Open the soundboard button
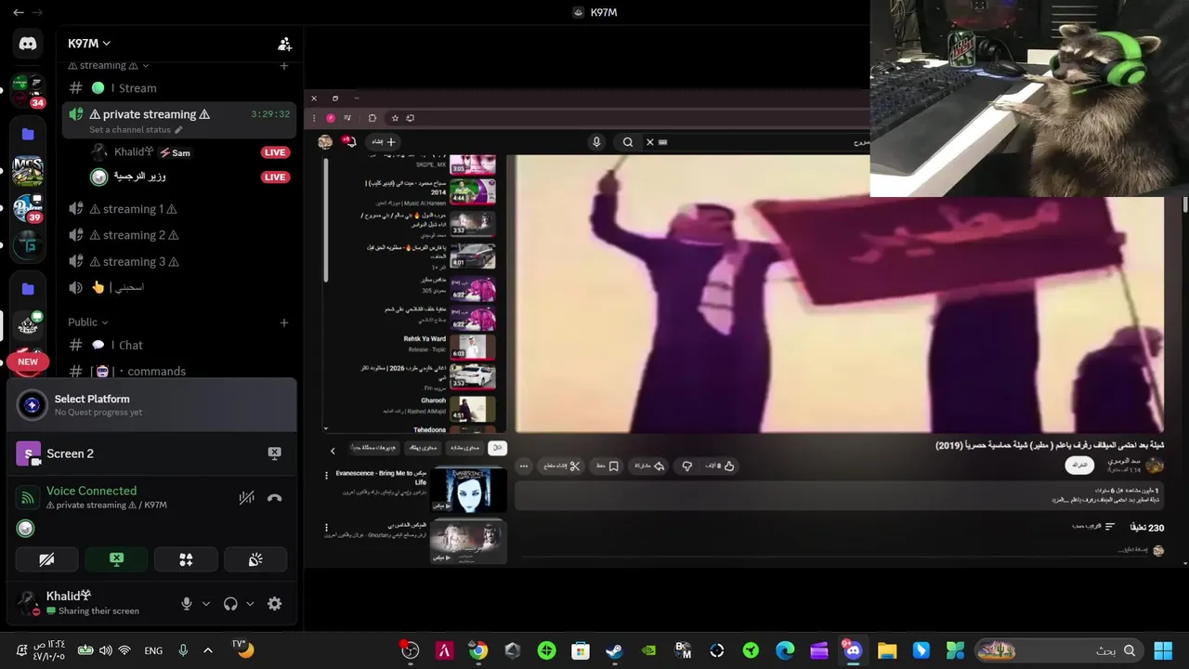The image size is (1189, 669). (x=255, y=559)
